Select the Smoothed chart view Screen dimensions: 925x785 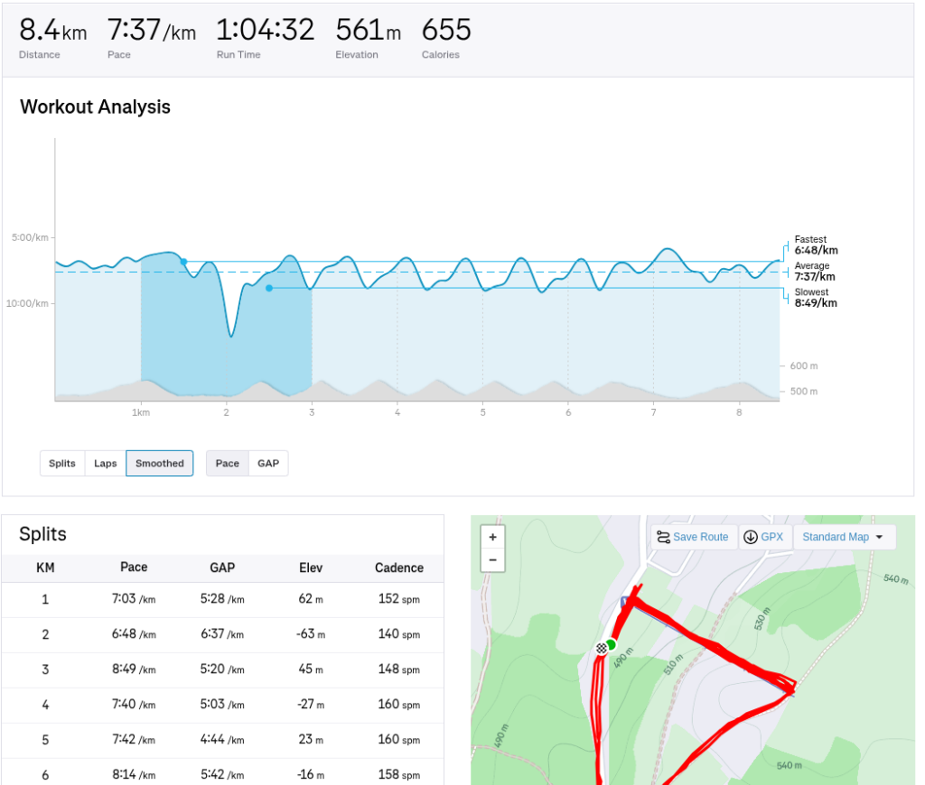pyautogui.click(x=160, y=464)
